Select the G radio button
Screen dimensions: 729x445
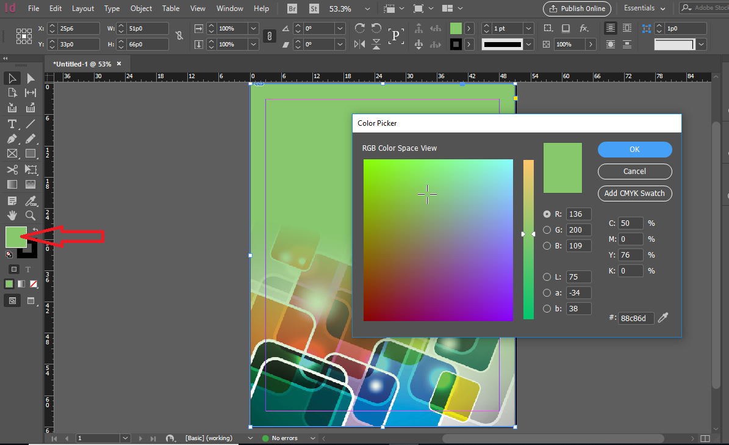[547, 230]
